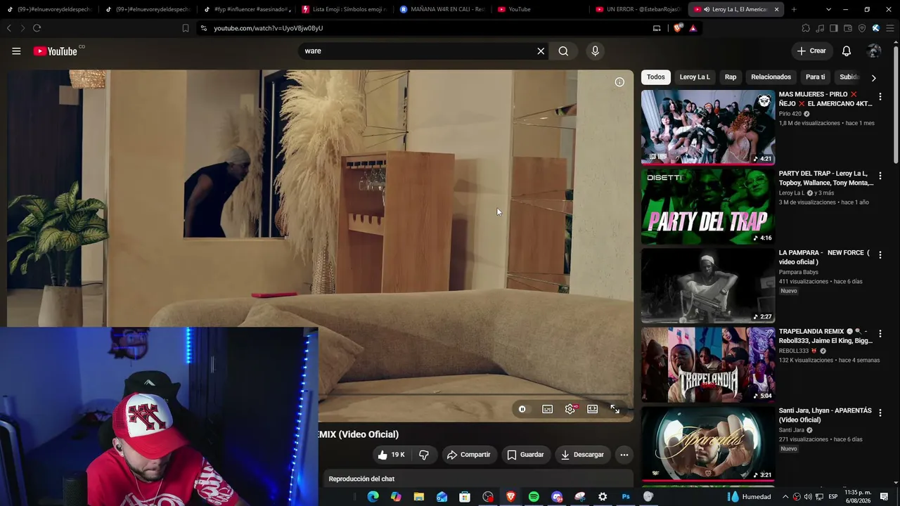Click the Crear button
Image resolution: width=900 pixels, height=506 pixels.
811,51
